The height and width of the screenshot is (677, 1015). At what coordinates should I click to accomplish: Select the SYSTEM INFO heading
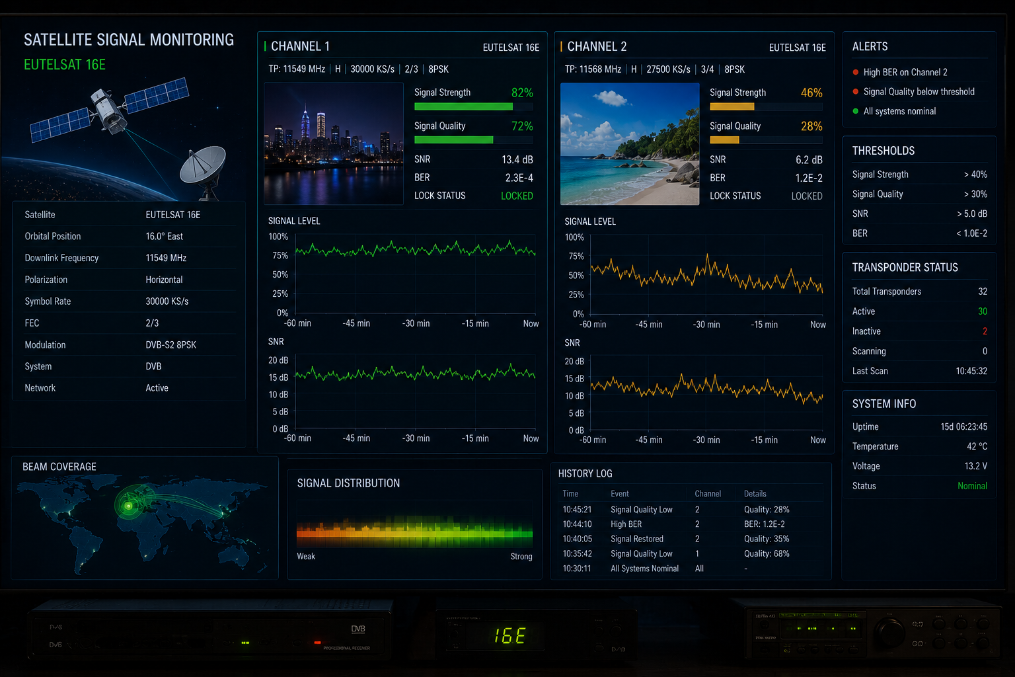tap(884, 404)
